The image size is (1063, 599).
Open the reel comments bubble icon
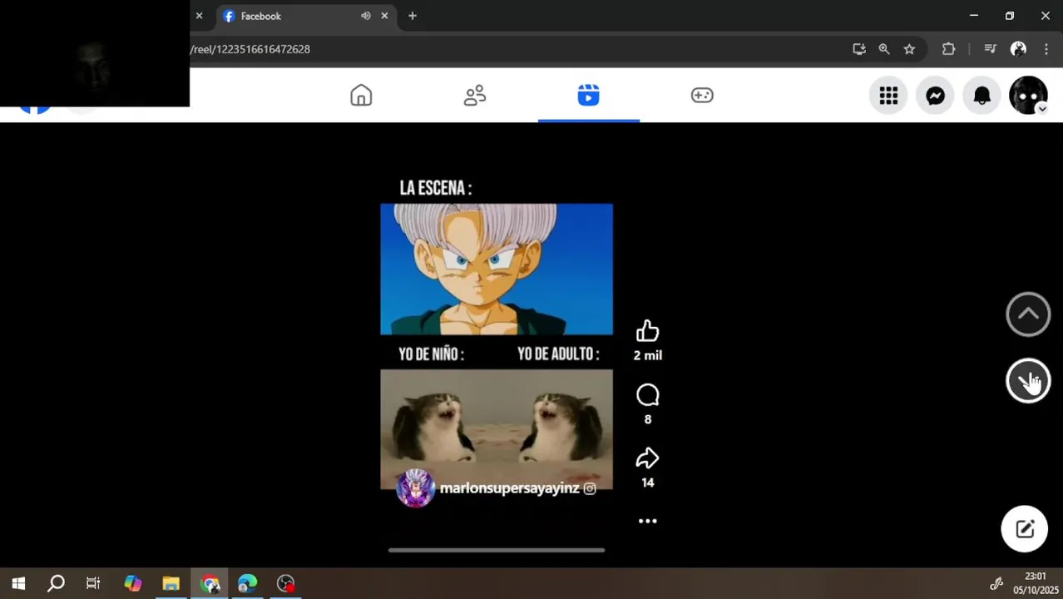pyautogui.click(x=647, y=394)
